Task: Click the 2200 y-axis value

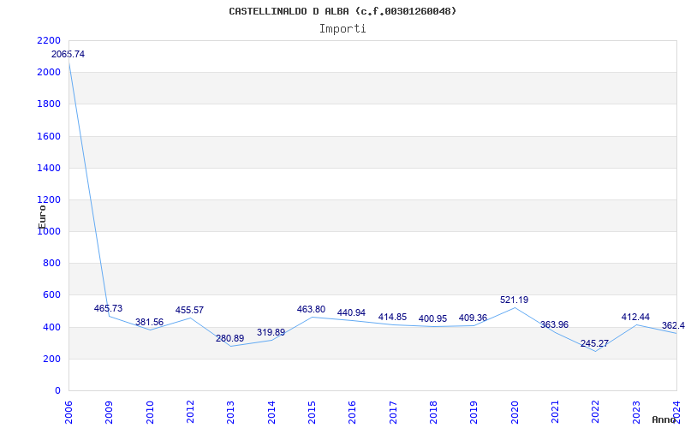Action: tap(49, 41)
